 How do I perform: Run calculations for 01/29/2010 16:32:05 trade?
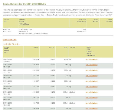tap(91, 76)
